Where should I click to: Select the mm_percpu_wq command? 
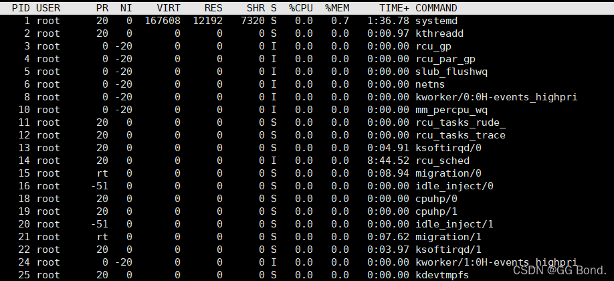451,110
